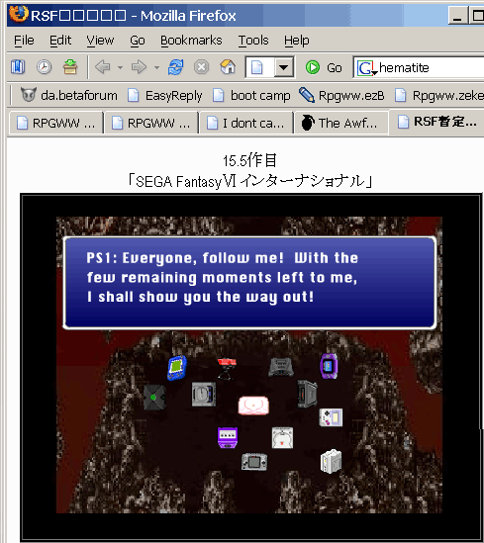Open the Rpgww.zeke bookmark

(x=439, y=95)
